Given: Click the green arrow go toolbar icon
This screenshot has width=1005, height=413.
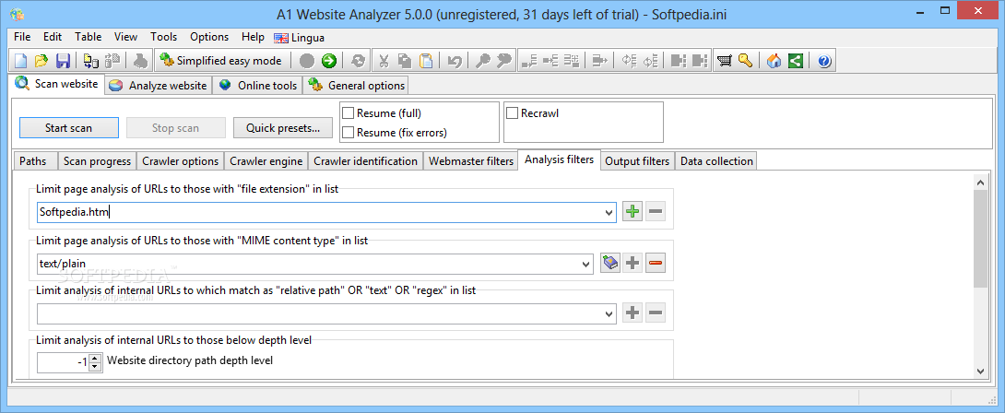Looking at the screenshot, I should 329,61.
